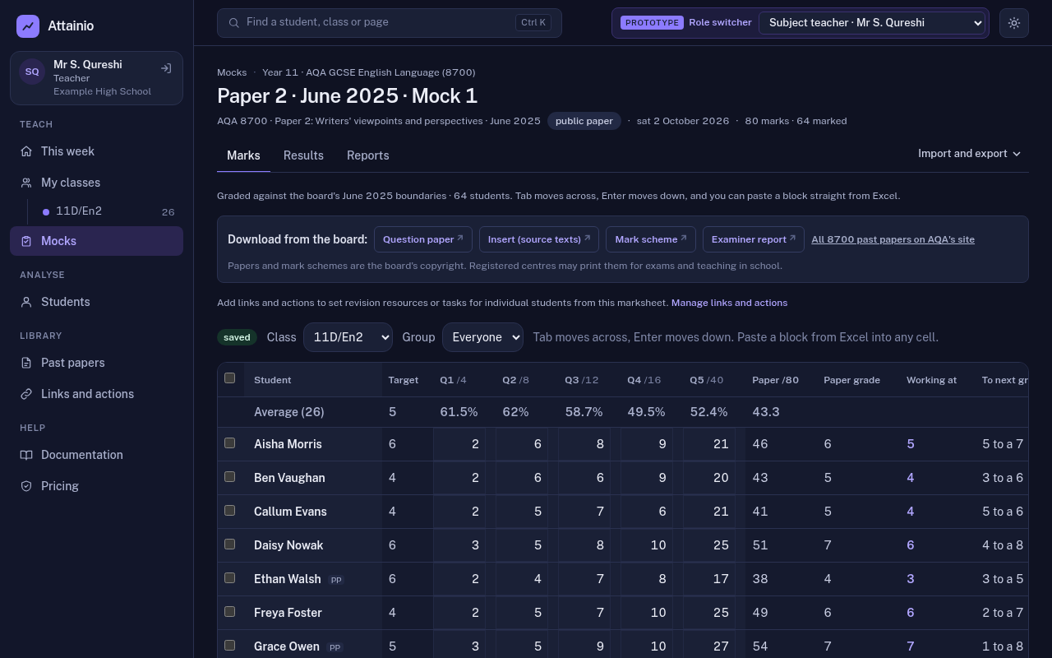Viewport: 1052px width, 658px height.
Task: Open the Class dropdown showing 11D/En2
Action: 348,337
